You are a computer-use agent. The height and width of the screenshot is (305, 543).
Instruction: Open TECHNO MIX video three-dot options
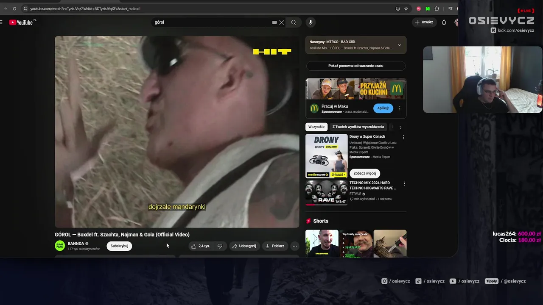pyautogui.click(x=404, y=184)
